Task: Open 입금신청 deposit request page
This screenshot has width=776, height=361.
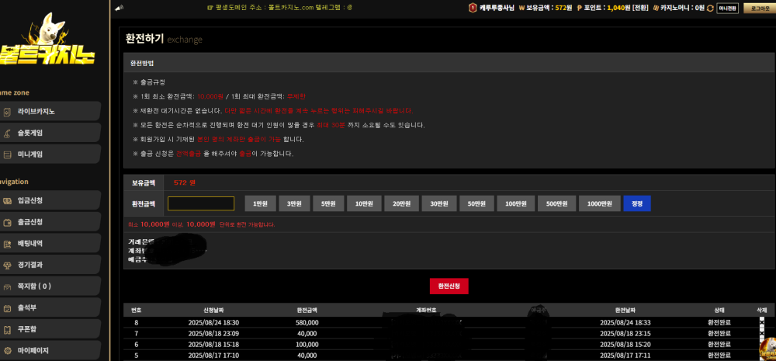Action: click(50, 200)
